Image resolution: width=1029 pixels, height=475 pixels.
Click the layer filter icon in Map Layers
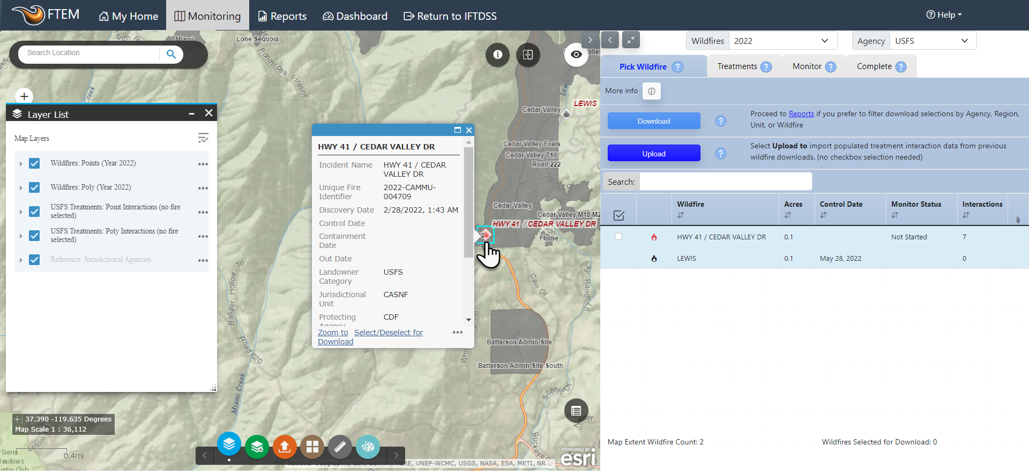[203, 138]
